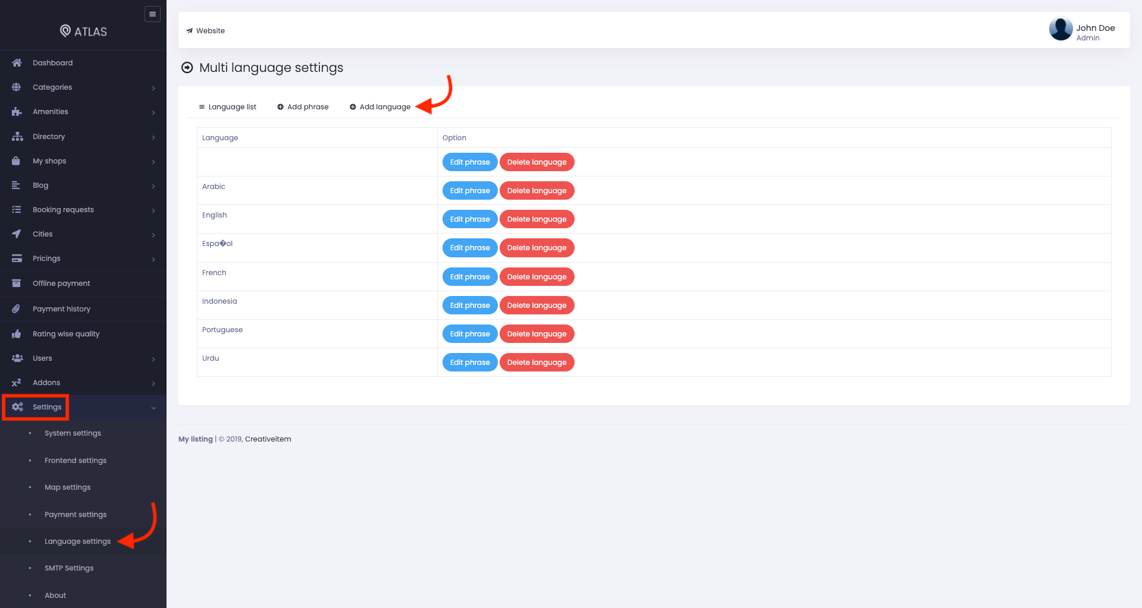This screenshot has height=608, width=1142.
Task: Open the Website link in header
Action: 205,31
